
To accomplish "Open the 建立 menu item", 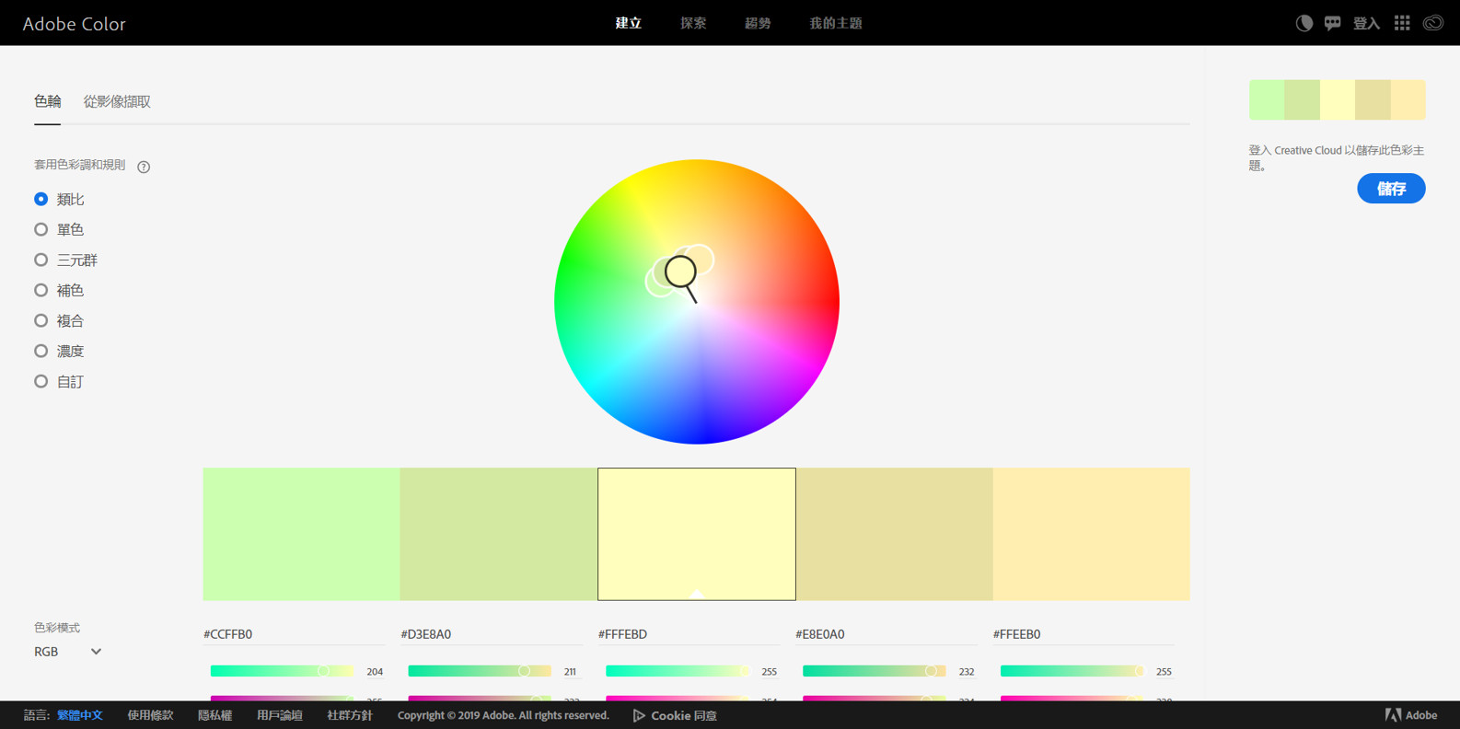I will point(629,23).
